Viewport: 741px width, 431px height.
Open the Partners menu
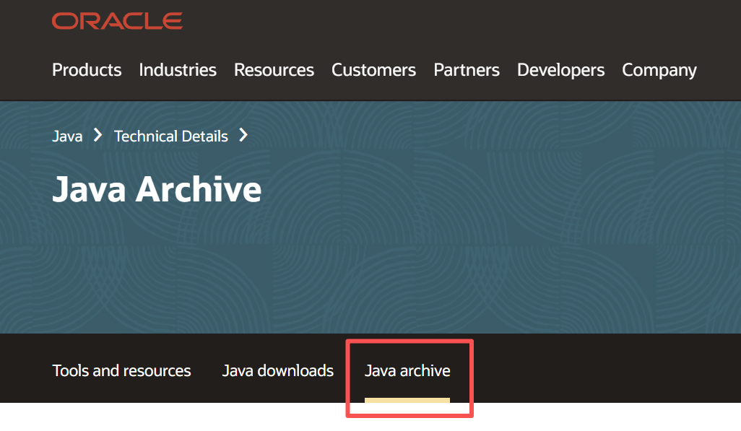(467, 70)
